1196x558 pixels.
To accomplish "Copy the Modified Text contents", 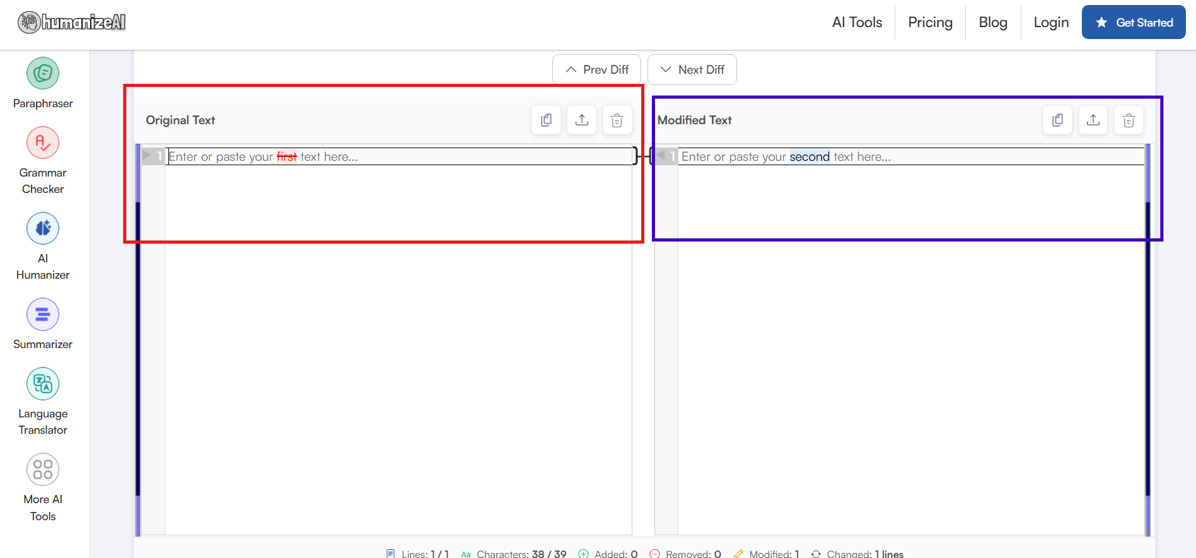I will point(1057,120).
